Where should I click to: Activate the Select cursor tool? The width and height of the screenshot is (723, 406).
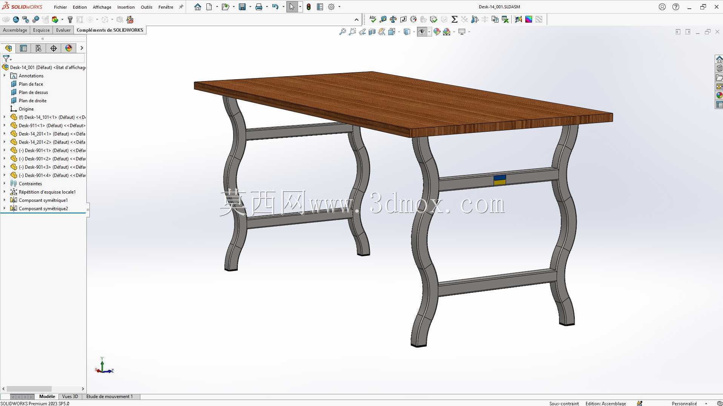click(292, 7)
